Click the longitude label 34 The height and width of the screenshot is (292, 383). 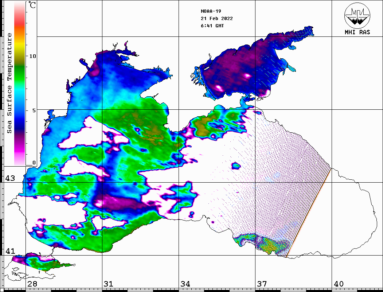click(x=185, y=284)
